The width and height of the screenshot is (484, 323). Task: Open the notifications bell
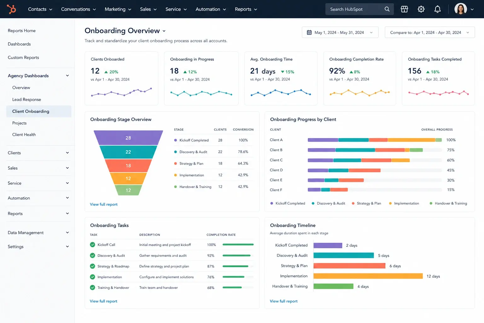tap(437, 9)
